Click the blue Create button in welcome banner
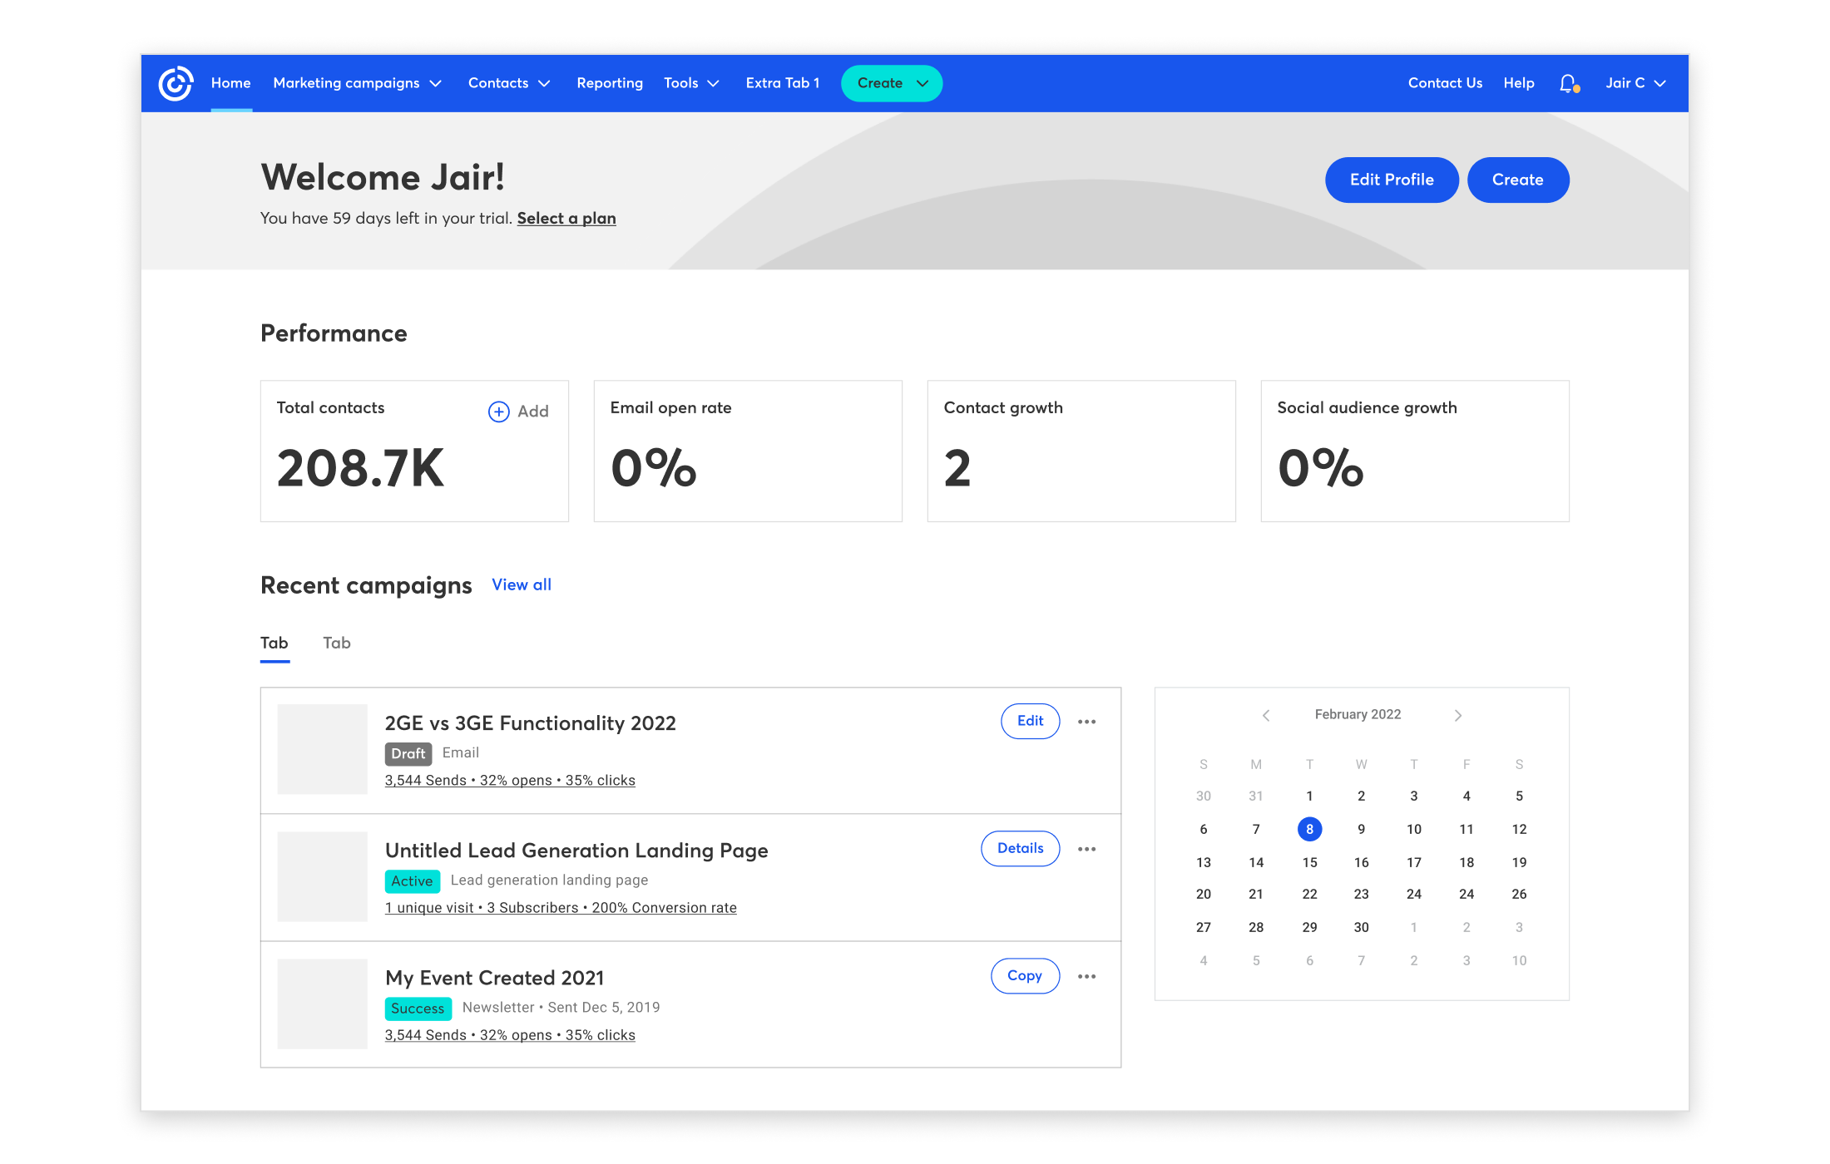 point(1518,180)
